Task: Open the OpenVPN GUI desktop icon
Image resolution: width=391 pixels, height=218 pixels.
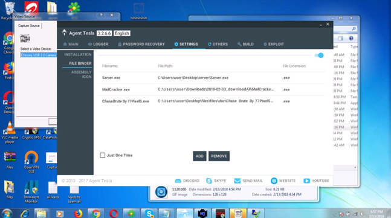Action: tap(31, 162)
